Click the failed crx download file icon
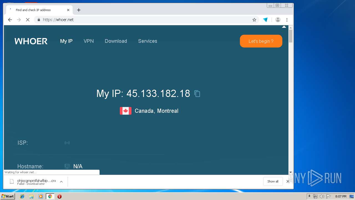Viewport: 355px width, 200px height. [12, 181]
